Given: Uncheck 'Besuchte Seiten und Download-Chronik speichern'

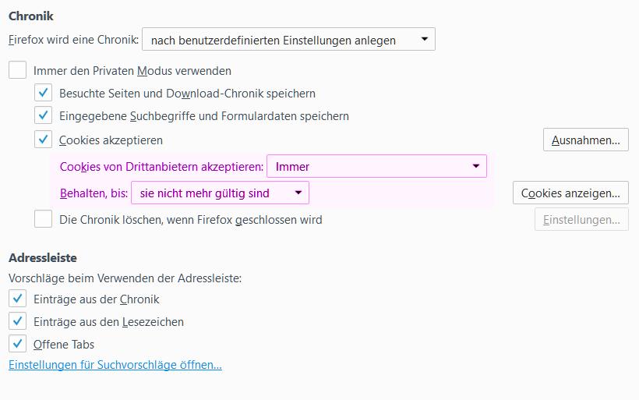Looking at the screenshot, I should 44,94.
